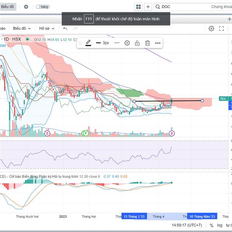Click the 13 Tháng 3 '23 date label

[134, 217]
